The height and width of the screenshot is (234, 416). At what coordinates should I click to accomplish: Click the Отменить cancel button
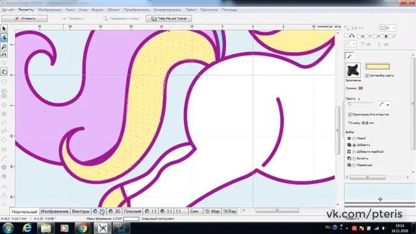tap(25, 19)
